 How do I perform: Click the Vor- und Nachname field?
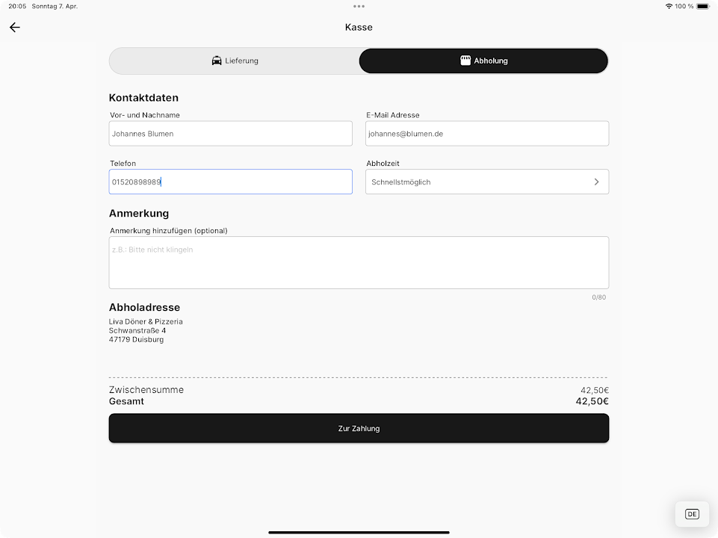point(230,134)
